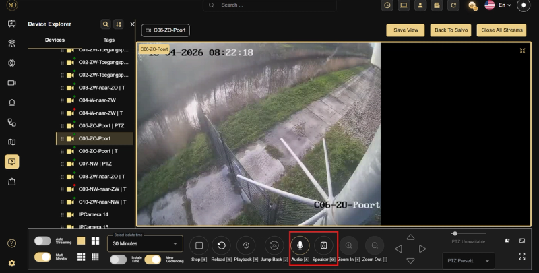
Task: Open the live video sidebar icon
Action: (12, 162)
